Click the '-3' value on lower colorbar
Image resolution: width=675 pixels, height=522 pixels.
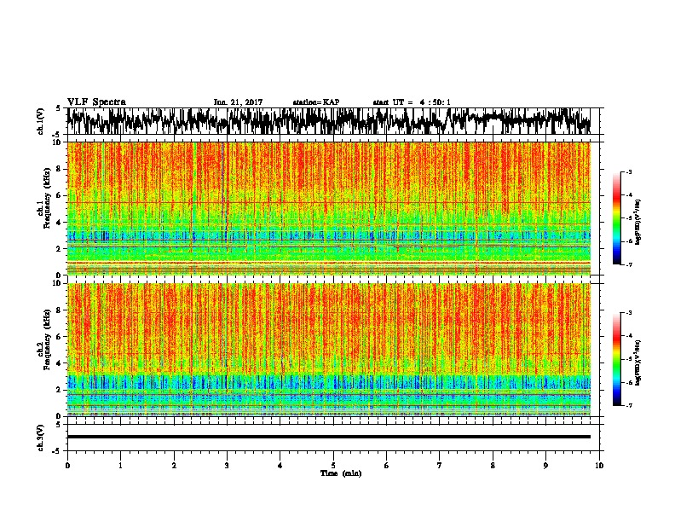(628, 313)
